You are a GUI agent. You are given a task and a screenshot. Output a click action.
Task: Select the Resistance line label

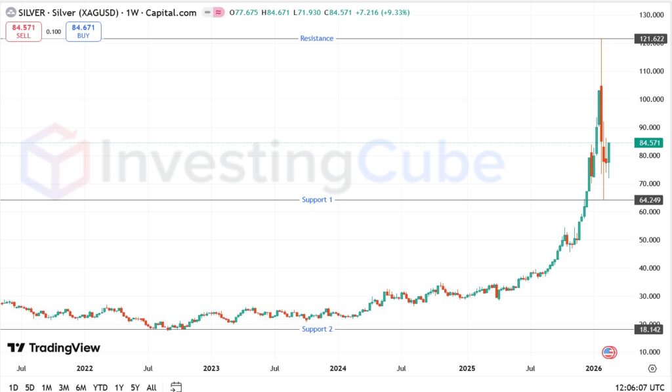tap(316, 39)
